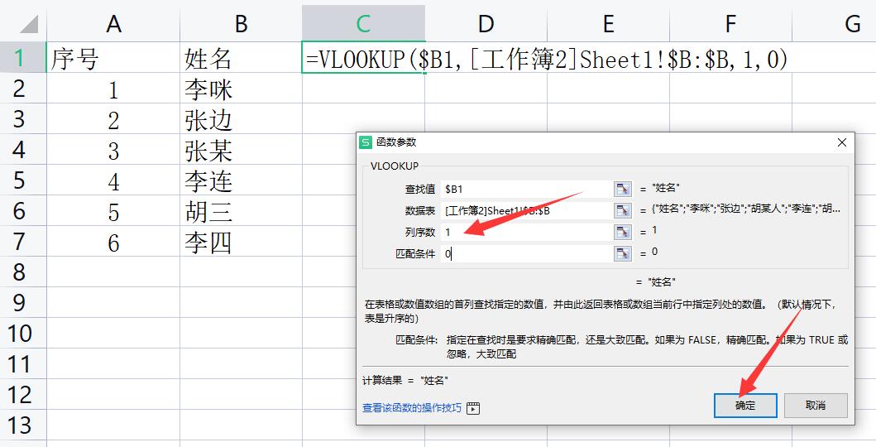The image size is (876, 447).
Task: Close the 函数参数 dialog with X
Action: point(842,142)
